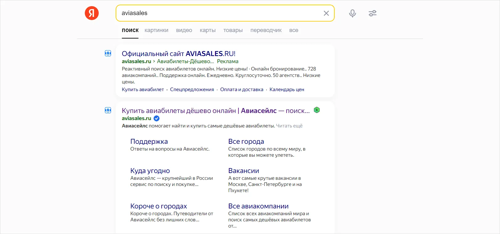Open Купить авиабилеты дёшево онлайн result title
The width and height of the screenshot is (500, 234).
[x=216, y=111]
